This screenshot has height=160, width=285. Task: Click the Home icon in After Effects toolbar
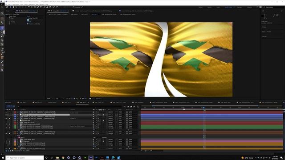point(7,7)
